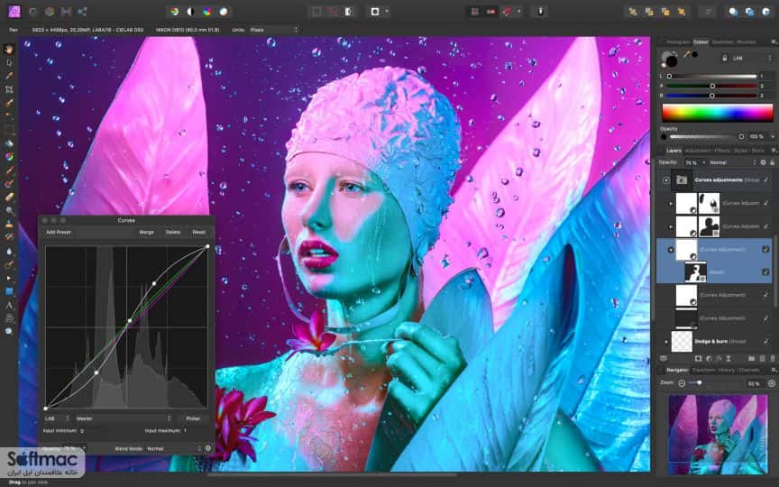
Task: Click the colour spectrum bar
Action: 718,113
